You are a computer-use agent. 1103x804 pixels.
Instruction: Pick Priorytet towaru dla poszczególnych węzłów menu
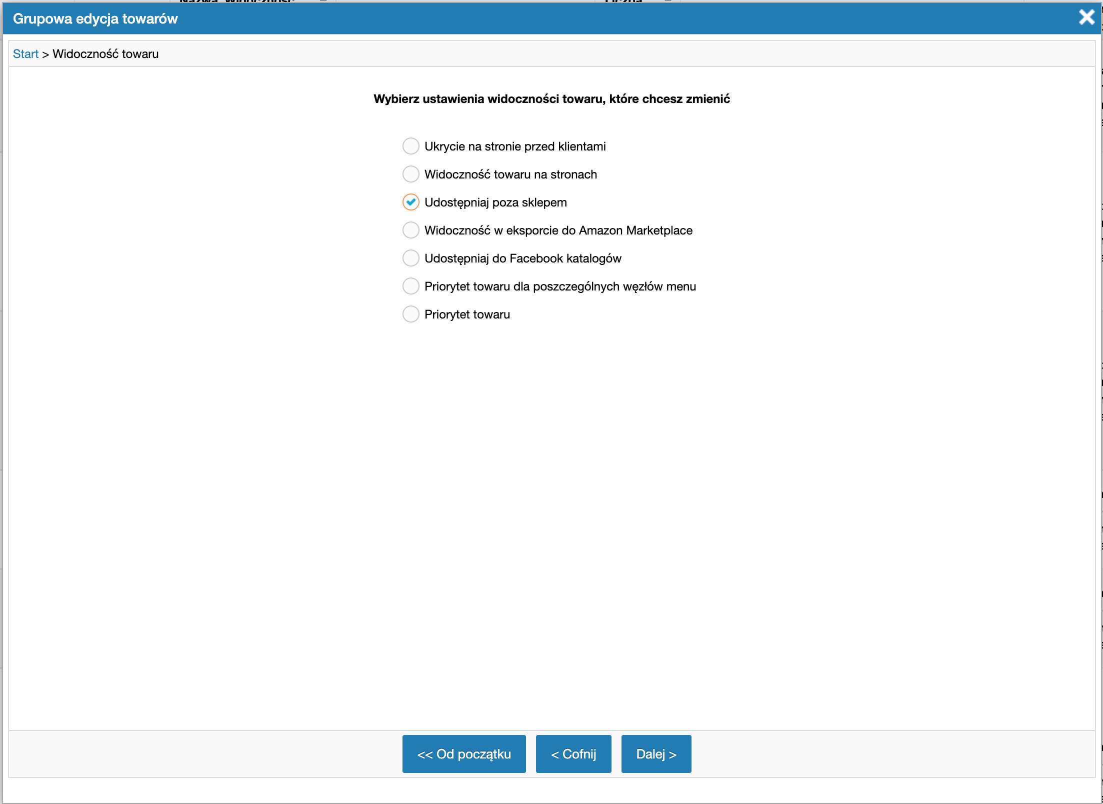tap(411, 286)
